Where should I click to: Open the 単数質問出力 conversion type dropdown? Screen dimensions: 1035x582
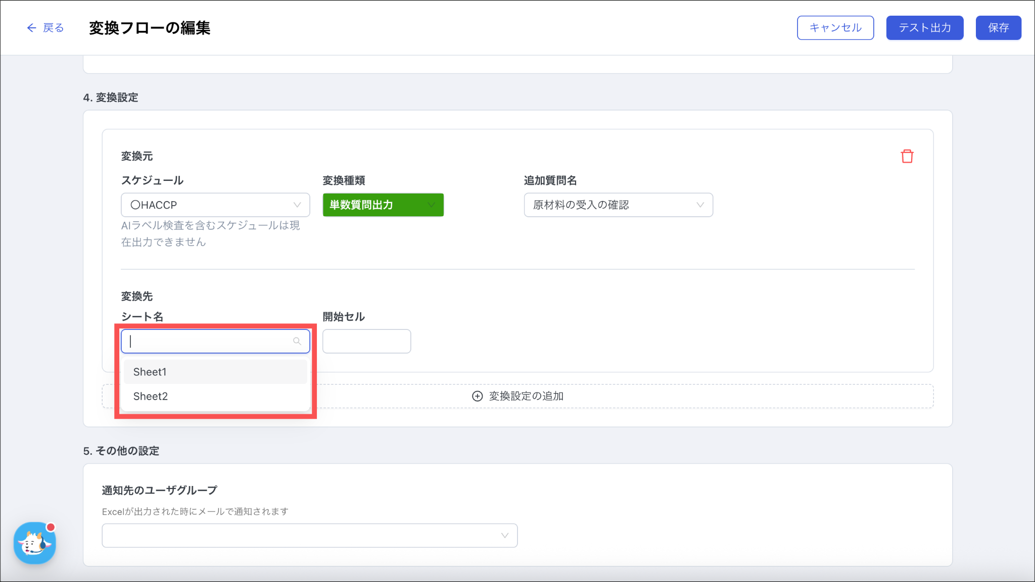383,205
